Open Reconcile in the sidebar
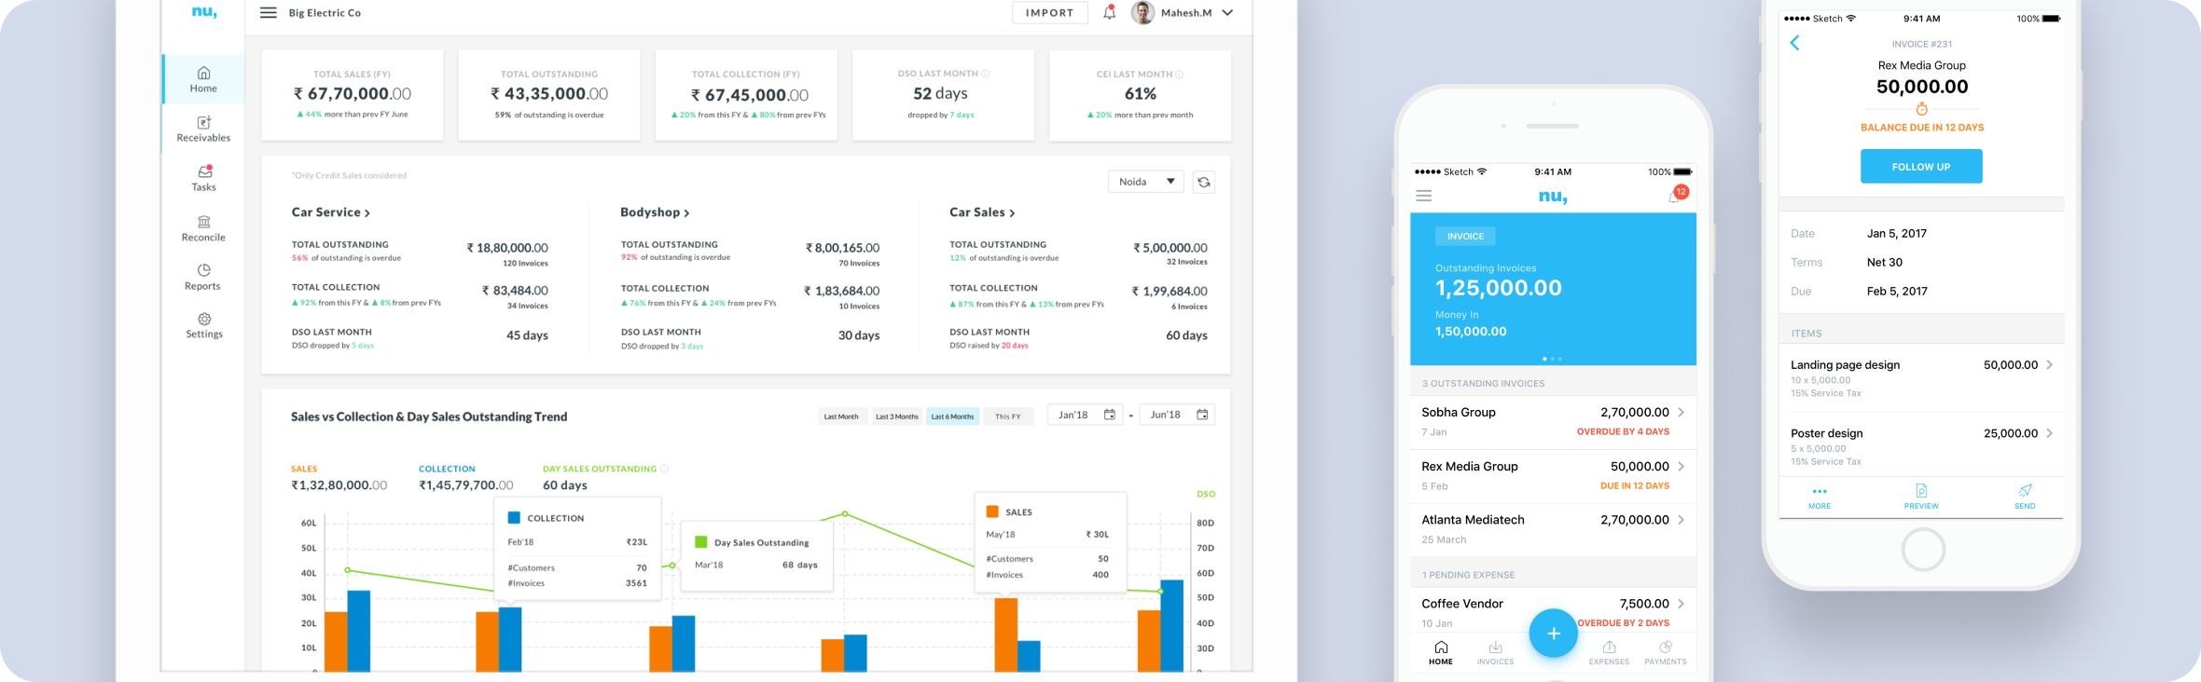The height and width of the screenshot is (682, 2201). pos(203,228)
